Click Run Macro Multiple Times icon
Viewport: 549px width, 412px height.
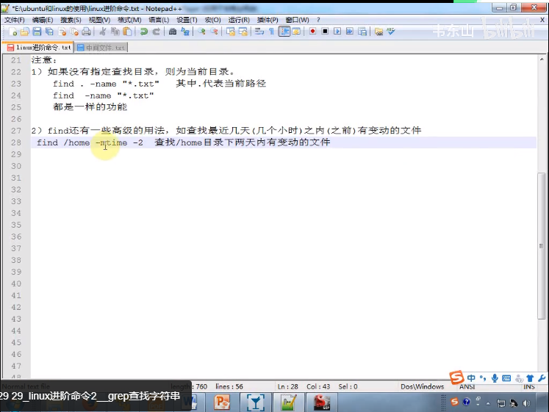coord(349,32)
